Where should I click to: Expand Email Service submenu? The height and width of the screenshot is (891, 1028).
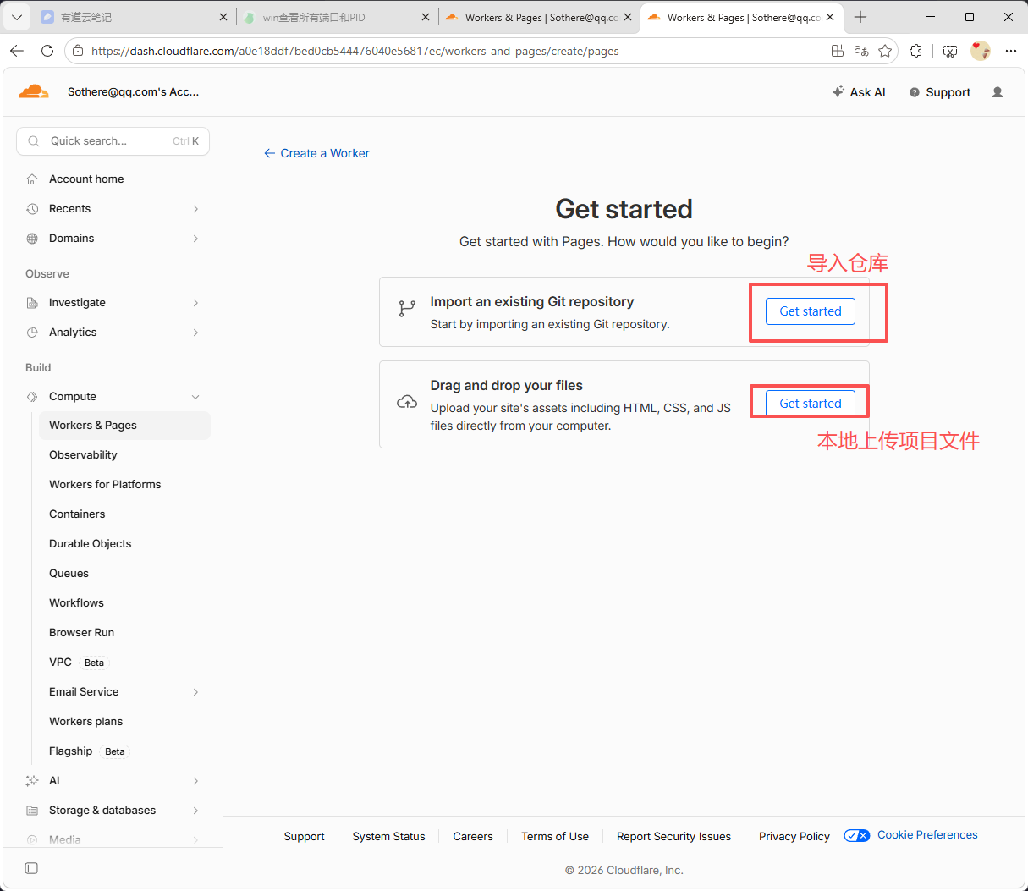(195, 692)
